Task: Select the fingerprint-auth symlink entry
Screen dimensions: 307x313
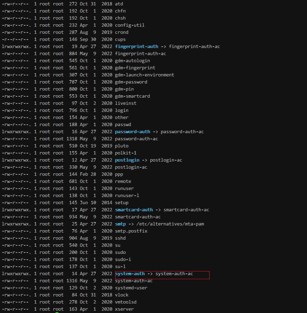Action: [136, 46]
